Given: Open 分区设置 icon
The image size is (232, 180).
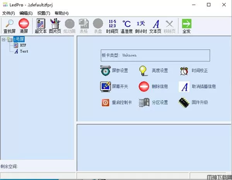Looking at the screenshot, I should pyautogui.click(x=144, y=102).
